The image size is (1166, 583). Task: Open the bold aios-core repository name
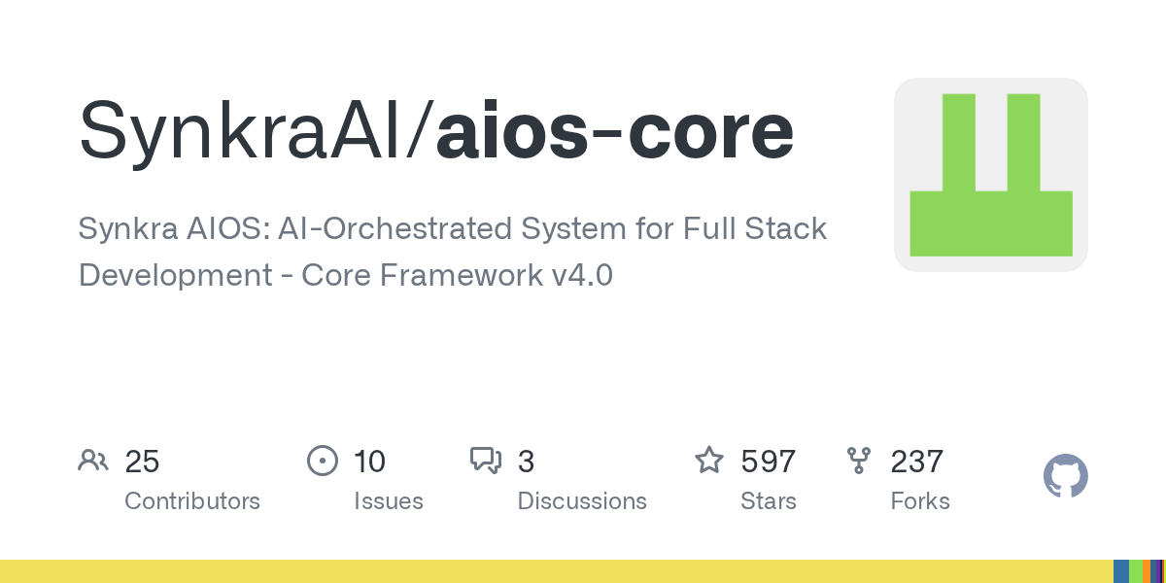point(615,131)
